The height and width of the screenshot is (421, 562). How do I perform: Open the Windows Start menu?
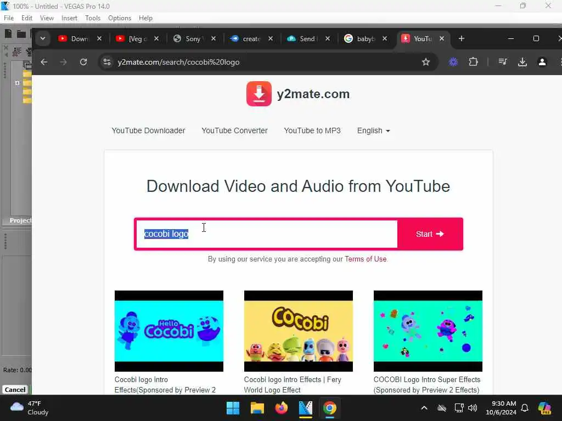pyautogui.click(x=233, y=408)
